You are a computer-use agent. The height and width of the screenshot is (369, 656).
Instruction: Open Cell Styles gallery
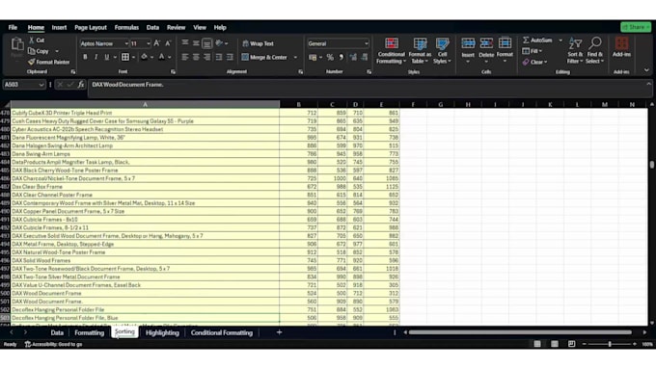coord(442,50)
